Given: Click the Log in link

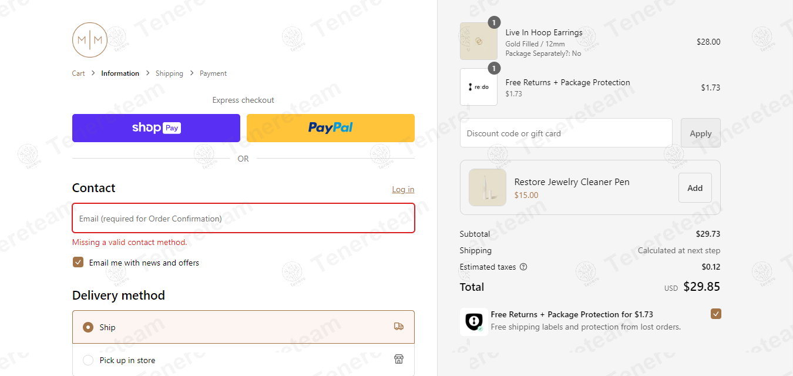Looking at the screenshot, I should point(403,189).
